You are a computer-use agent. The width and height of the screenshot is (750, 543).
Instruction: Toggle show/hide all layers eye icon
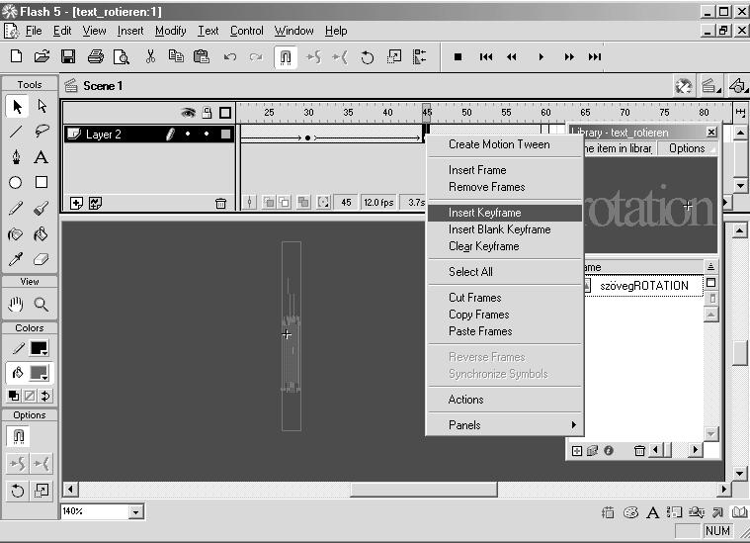(x=189, y=113)
